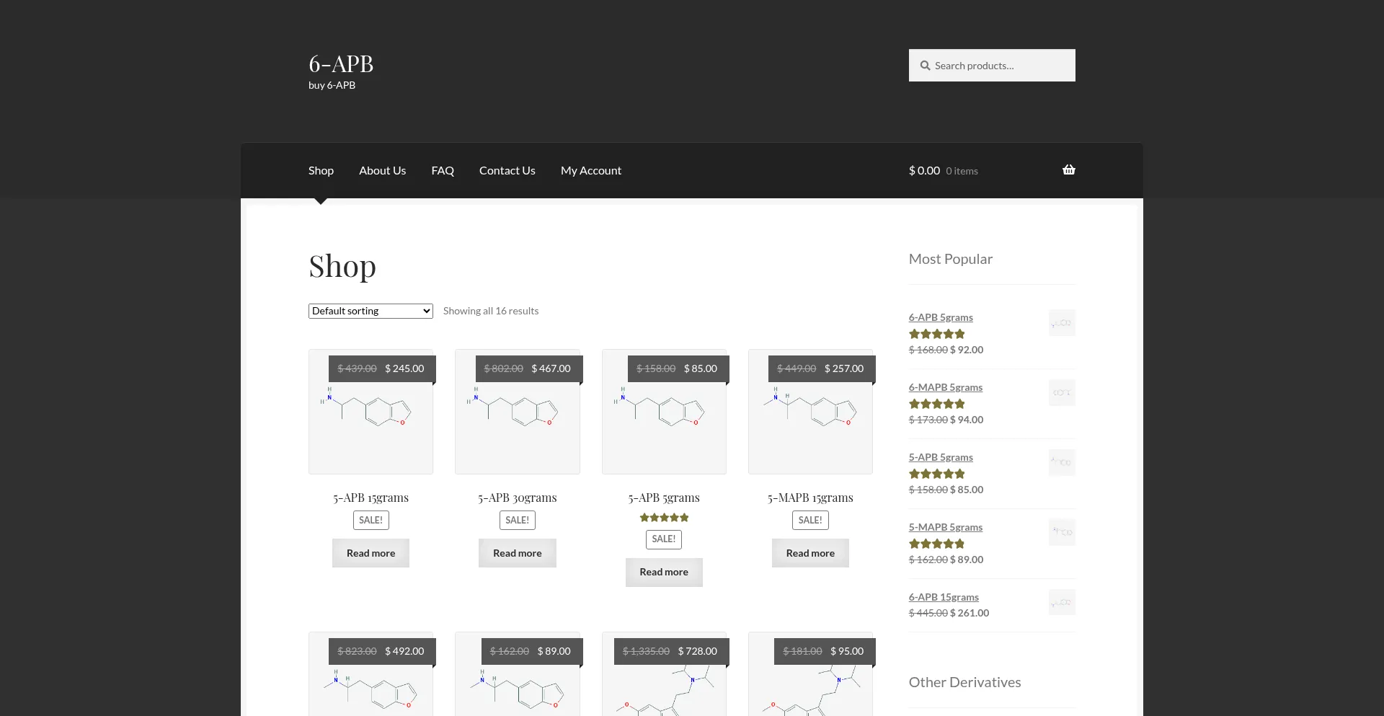Open the My Account page
This screenshot has height=716, width=1384.
[590, 171]
